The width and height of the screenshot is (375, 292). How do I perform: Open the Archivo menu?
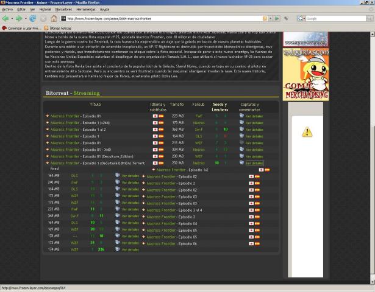[x=7, y=9]
